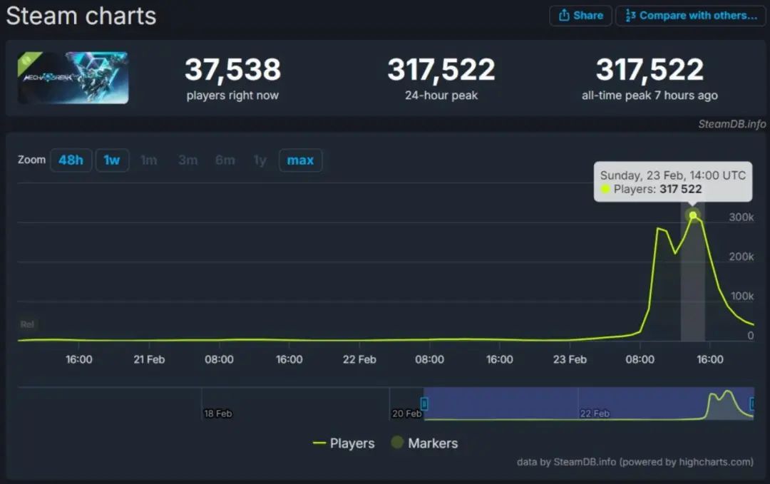The width and height of the screenshot is (770, 484).
Task: Set zoom to max
Action: coord(300,160)
